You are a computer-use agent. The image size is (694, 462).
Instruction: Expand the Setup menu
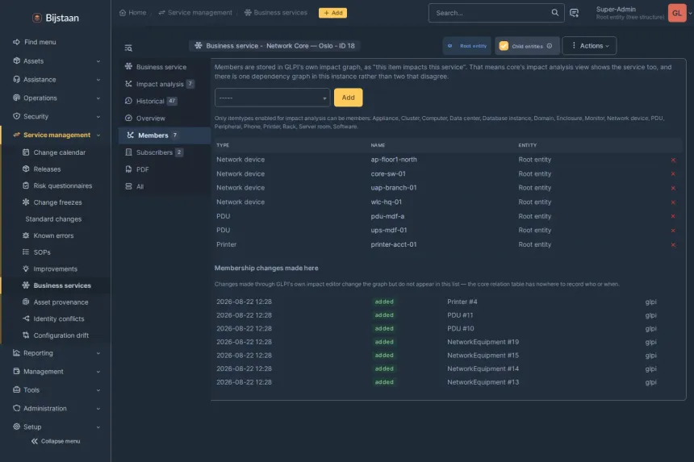pyautogui.click(x=56, y=427)
